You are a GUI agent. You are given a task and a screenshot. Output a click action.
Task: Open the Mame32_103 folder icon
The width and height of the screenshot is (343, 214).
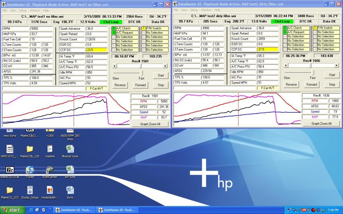pyautogui.click(x=10, y=190)
